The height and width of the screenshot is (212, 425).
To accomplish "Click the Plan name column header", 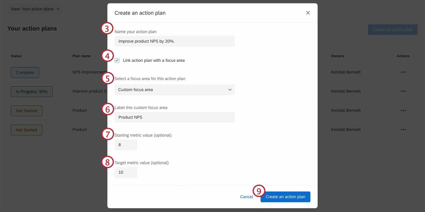I will [x=81, y=56].
